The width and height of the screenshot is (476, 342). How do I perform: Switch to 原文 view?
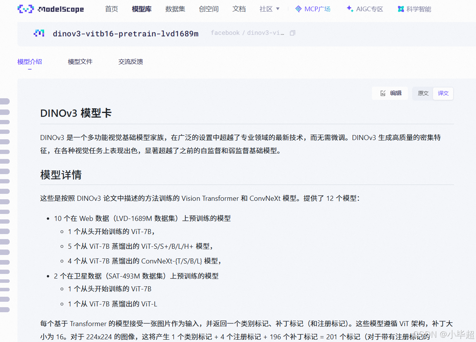tap(423, 93)
